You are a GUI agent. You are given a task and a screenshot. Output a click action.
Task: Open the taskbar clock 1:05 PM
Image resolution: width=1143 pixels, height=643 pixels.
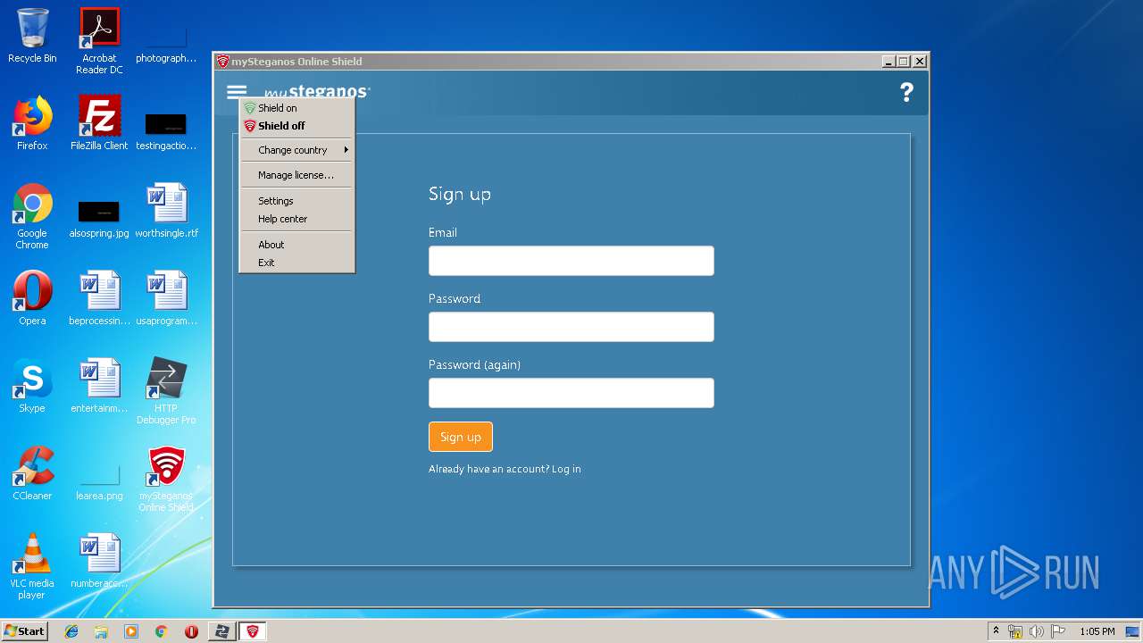(x=1097, y=631)
